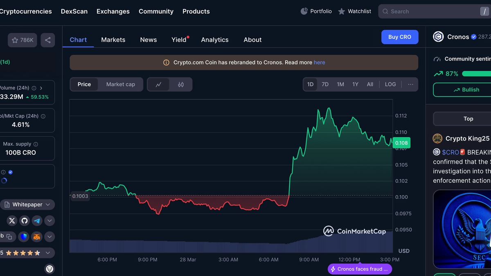Switch to line chart icon
This screenshot has height=276, width=491.
[159, 84]
